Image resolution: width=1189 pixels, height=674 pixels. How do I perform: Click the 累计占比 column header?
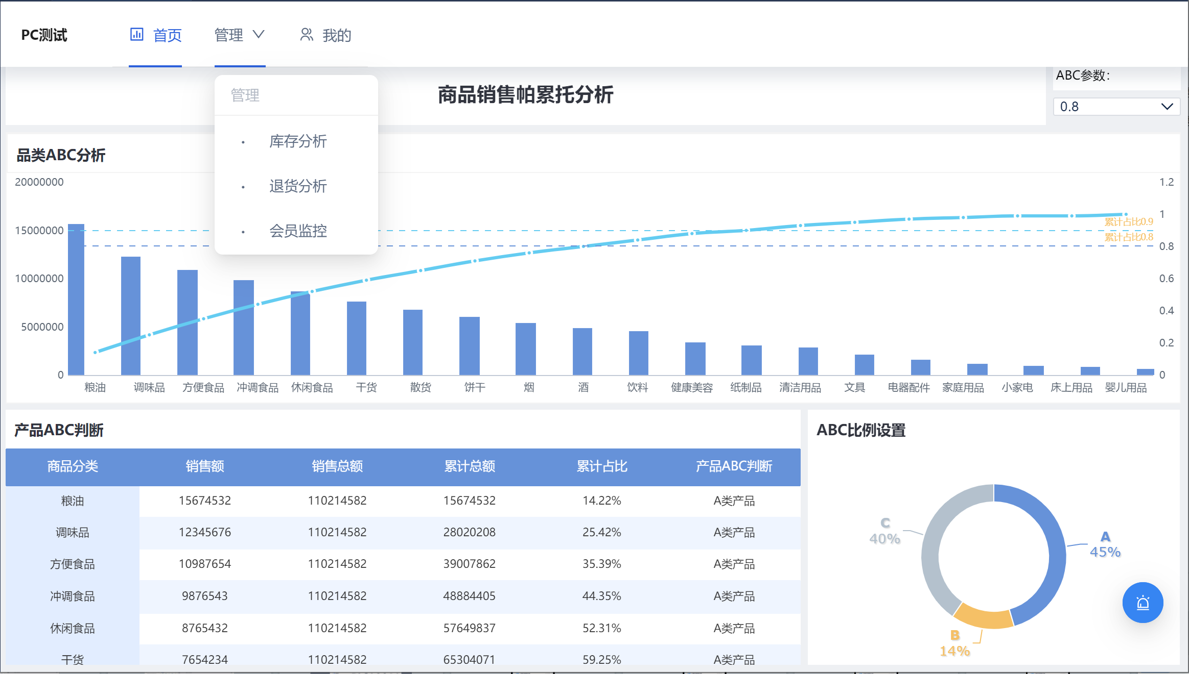coord(602,466)
